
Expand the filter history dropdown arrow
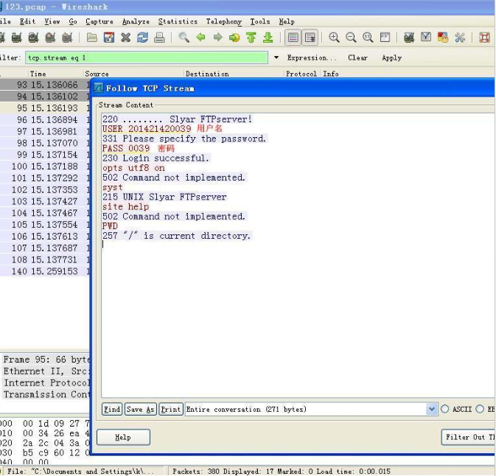pyautogui.click(x=276, y=57)
